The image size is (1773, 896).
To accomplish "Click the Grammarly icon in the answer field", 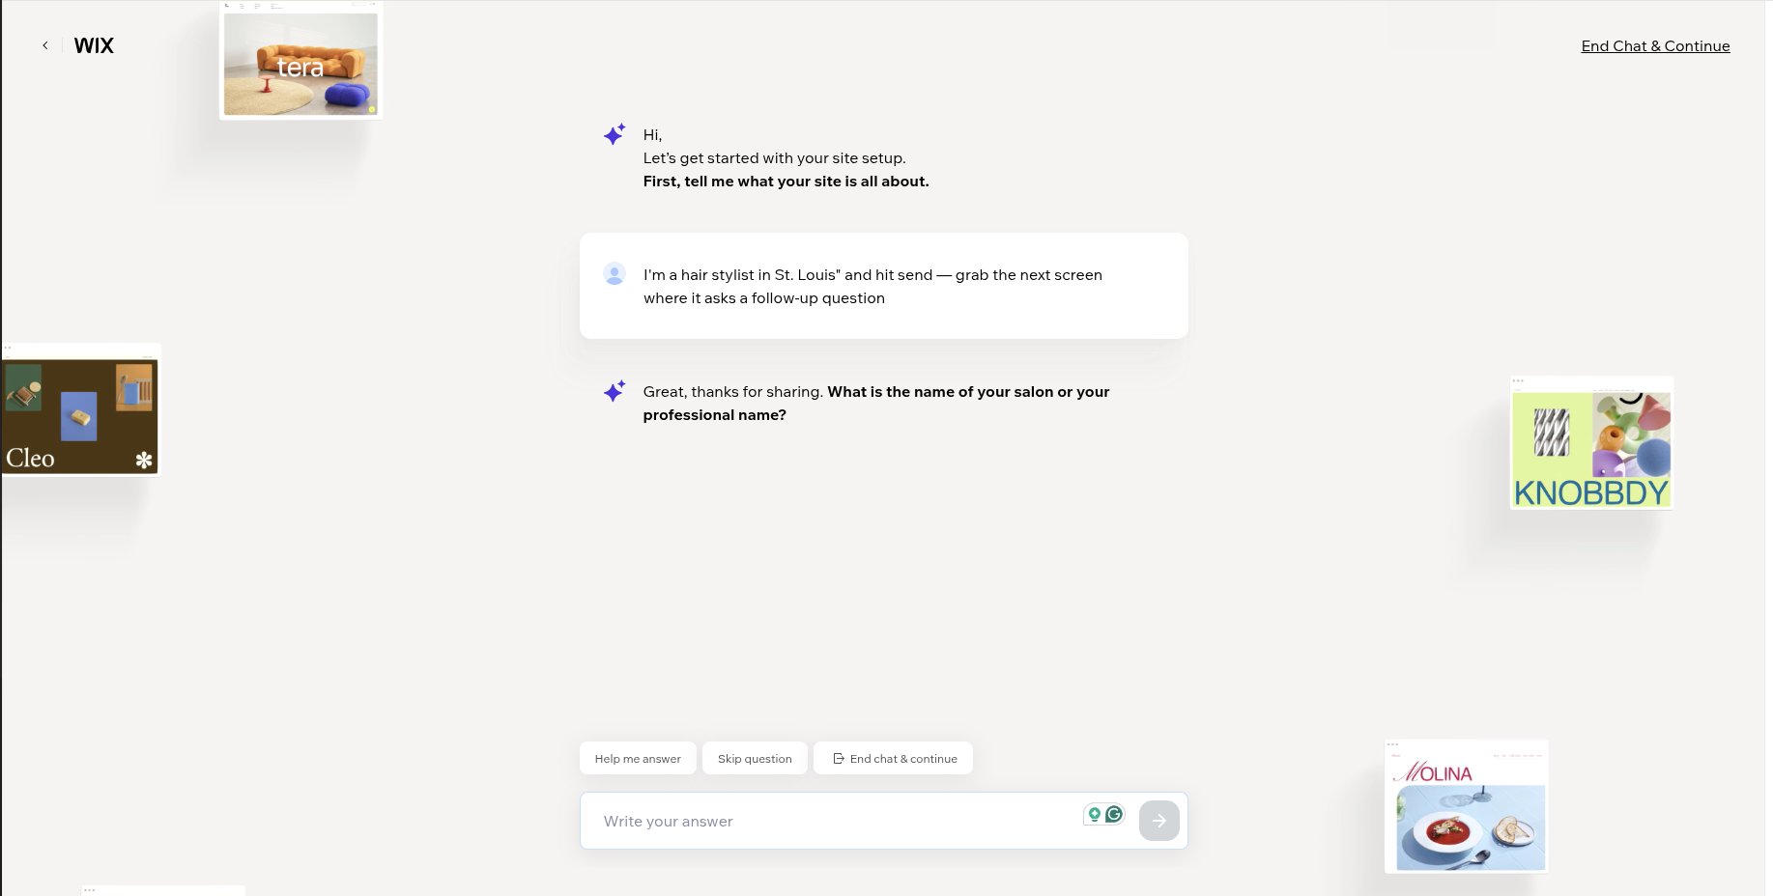I will [x=1114, y=815].
